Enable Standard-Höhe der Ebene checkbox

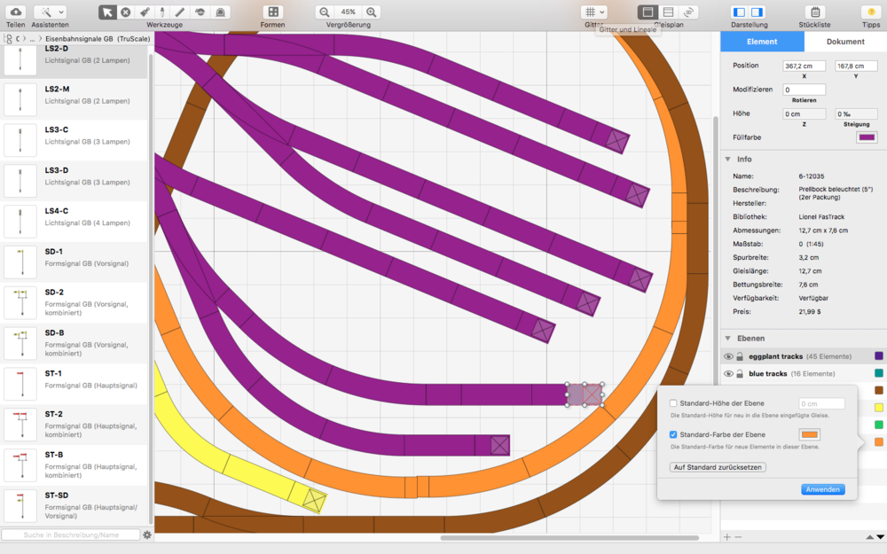point(673,403)
